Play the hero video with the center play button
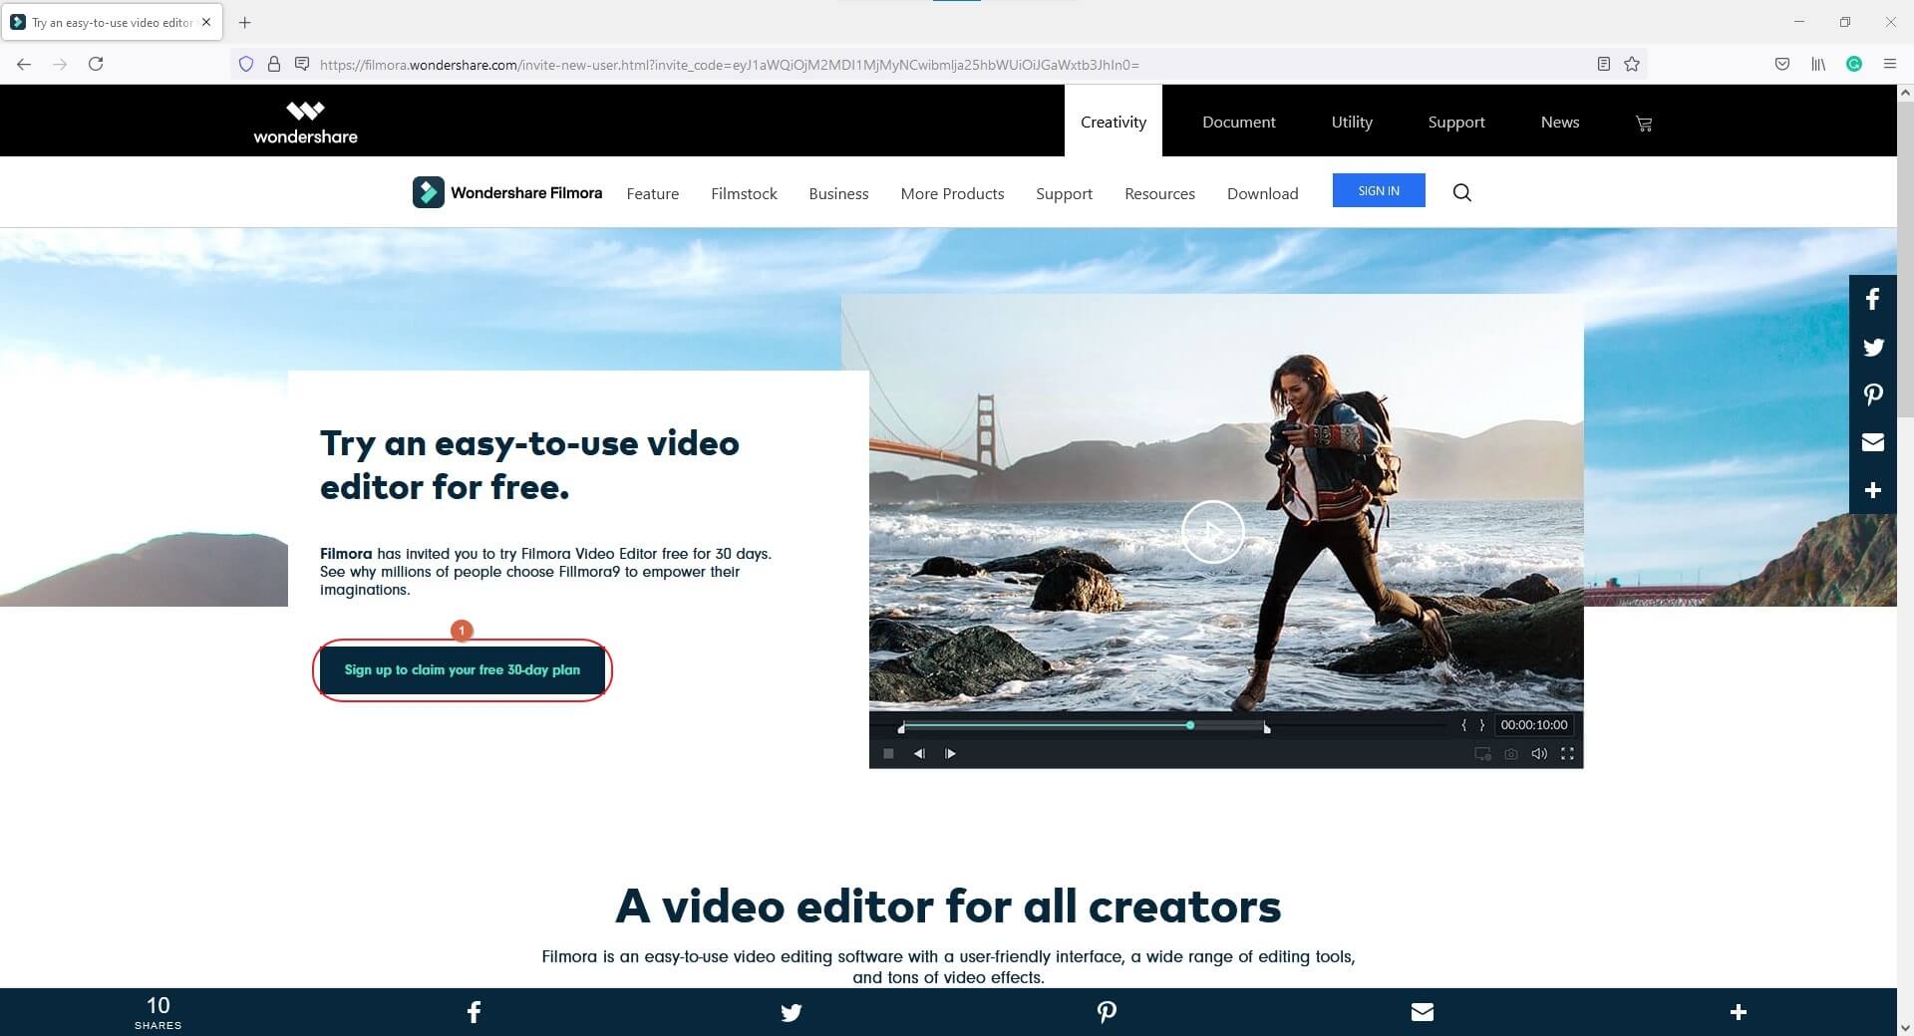This screenshot has height=1036, width=1914. [1212, 531]
